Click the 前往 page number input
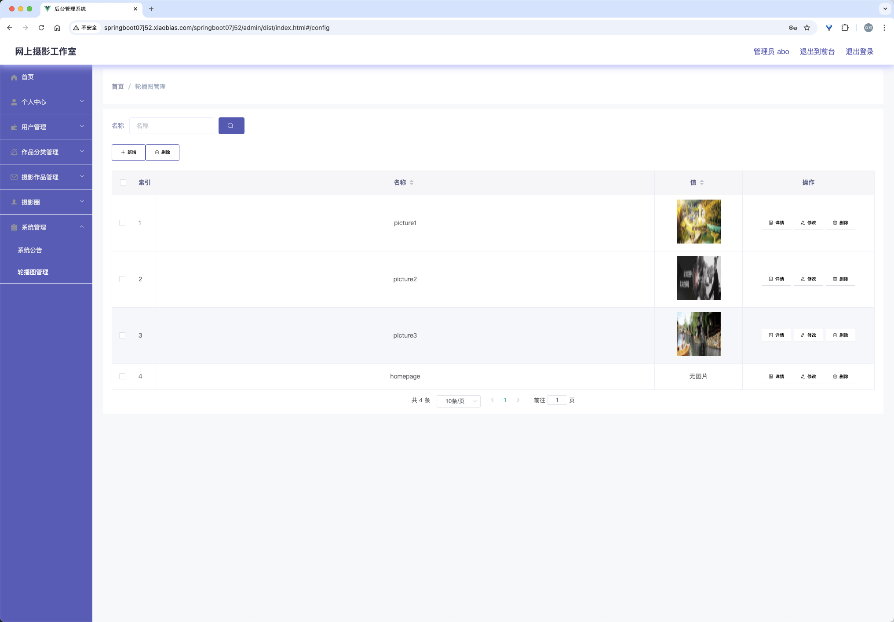Image resolution: width=894 pixels, height=622 pixels. [x=557, y=400]
